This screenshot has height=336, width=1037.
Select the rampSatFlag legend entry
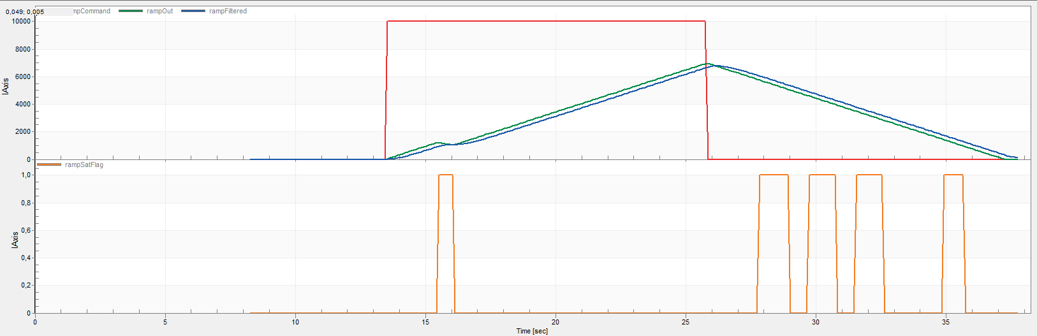click(x=84, y=164)
